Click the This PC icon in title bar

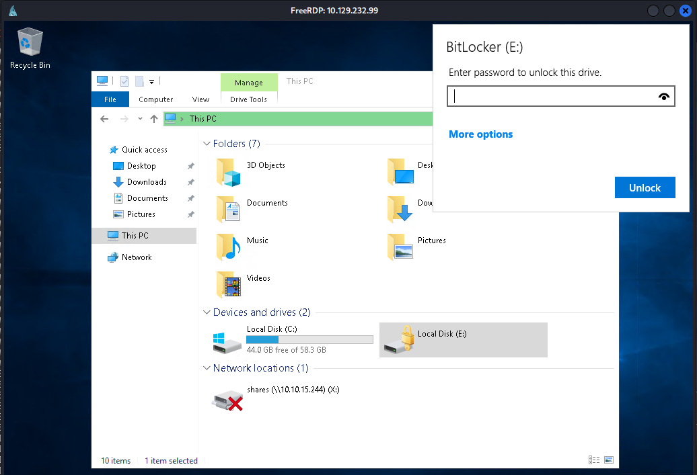click(102, 81)
